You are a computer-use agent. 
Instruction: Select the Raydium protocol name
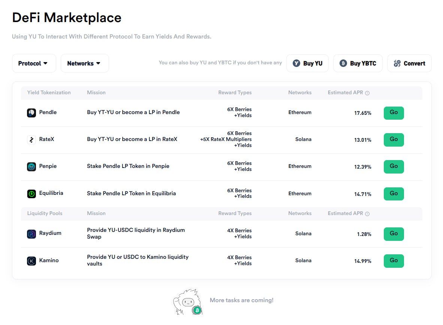click(x=50, y=233)
